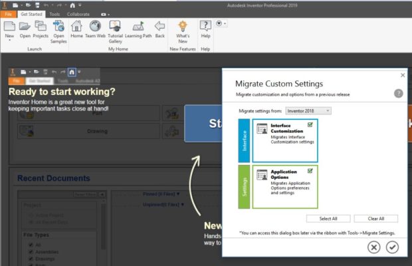This screenshot has width=412, height=266.
Task: Click the Open Samples icon
Action: [59, 27]
